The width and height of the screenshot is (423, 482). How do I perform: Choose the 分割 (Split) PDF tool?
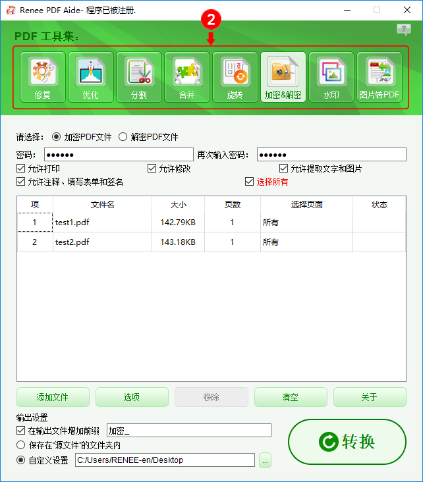point(139,77)
